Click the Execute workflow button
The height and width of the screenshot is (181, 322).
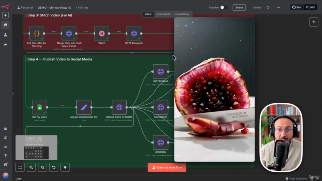pyautogui.click(x=167, y=167)
